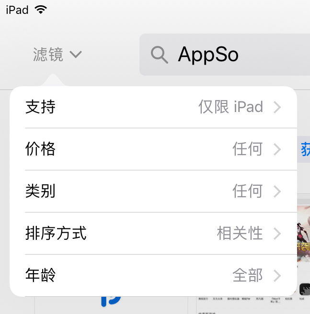Open the 排序方式 sorting option
The width and height of the screenshot is (310, 314).
click(153, 233)
